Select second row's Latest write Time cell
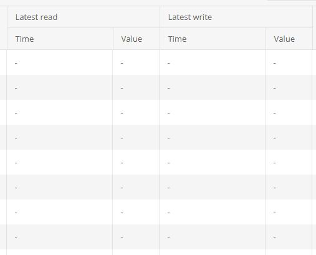The image size is (316, 255). coord(213,87)
